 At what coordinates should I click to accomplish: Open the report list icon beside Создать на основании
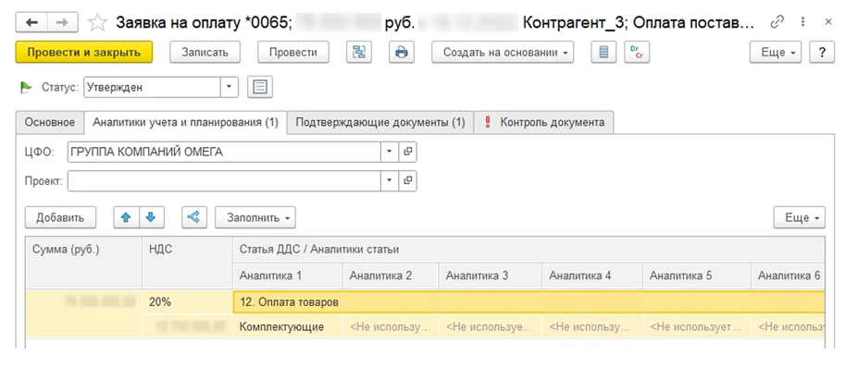click(x=603, y=53)
